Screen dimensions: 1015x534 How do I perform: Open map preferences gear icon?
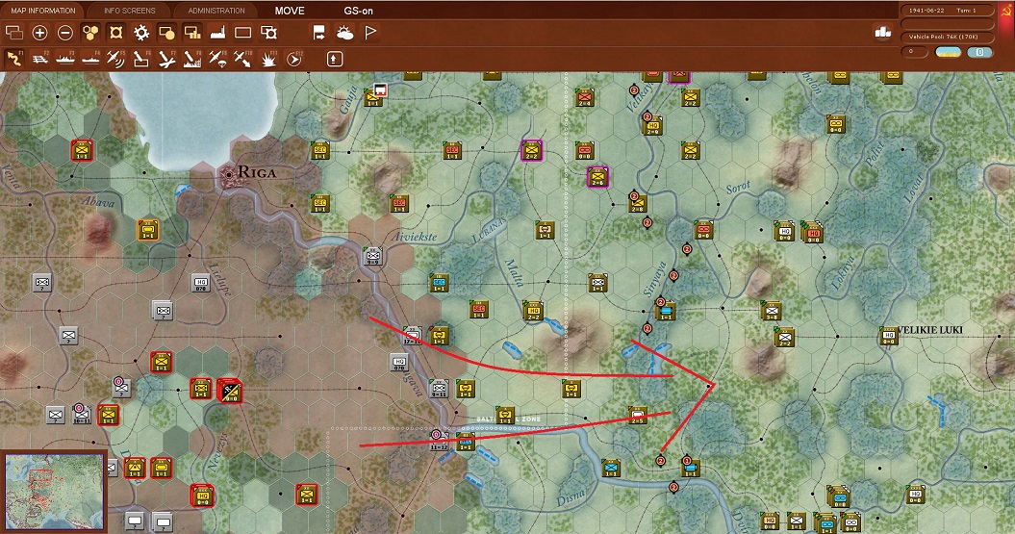pyautogui.click(x=141, y=33)
